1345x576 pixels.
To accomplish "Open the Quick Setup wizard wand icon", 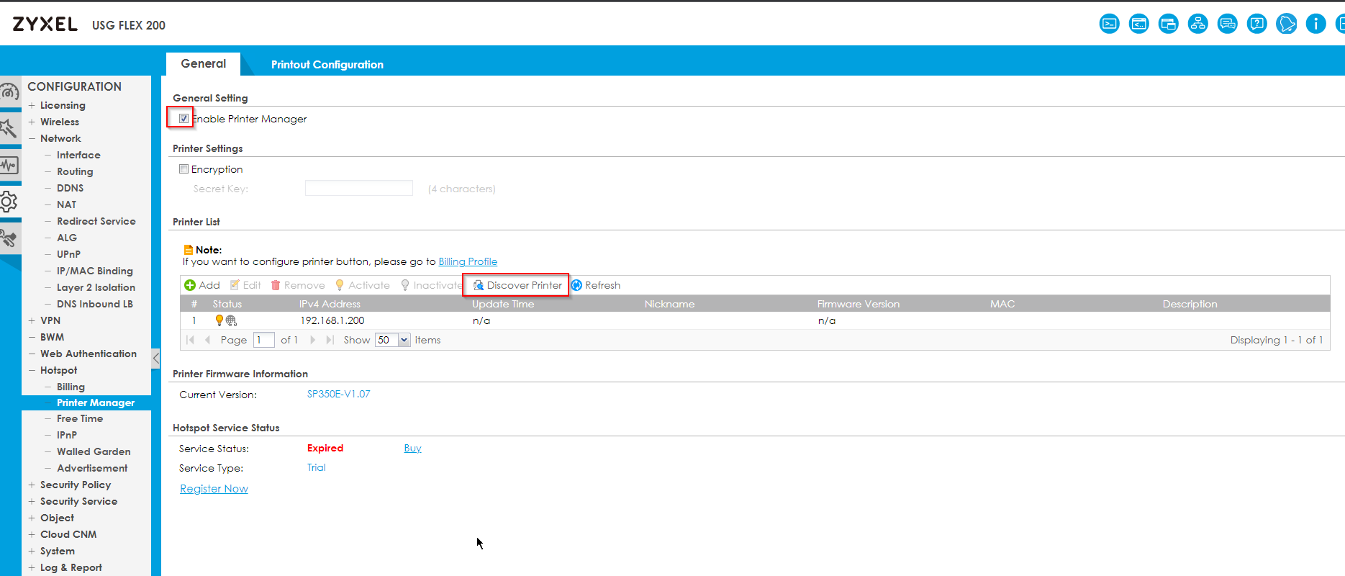I will 10,129.
